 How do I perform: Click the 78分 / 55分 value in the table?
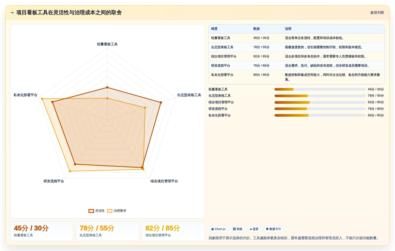(261, 47)
